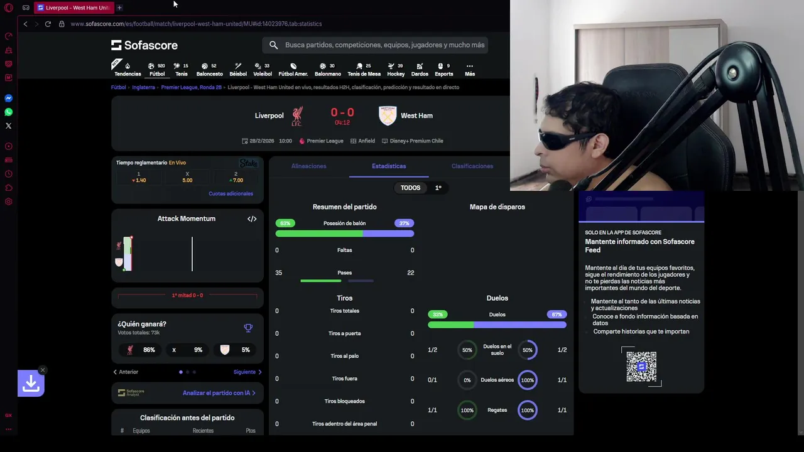Screen dimensions: 804x452
Task: Click the Attack Momentum chart
Action: click(187, 254)
